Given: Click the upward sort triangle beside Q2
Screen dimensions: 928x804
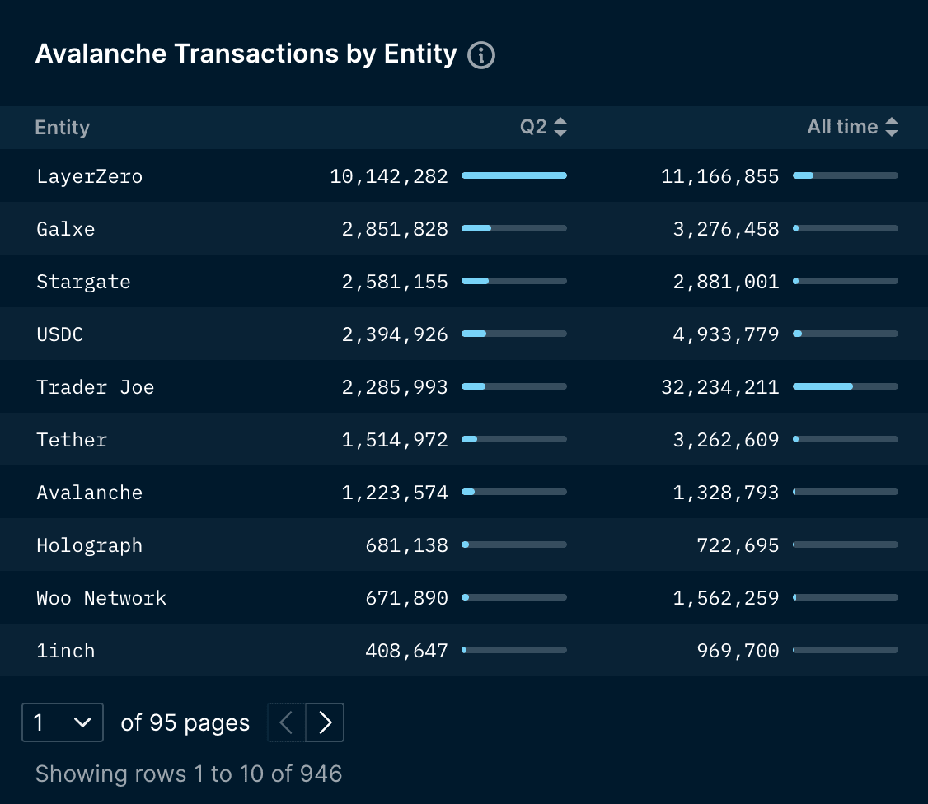Looking at the screenshot, I should pyautogui.click(x=560, y=121).
